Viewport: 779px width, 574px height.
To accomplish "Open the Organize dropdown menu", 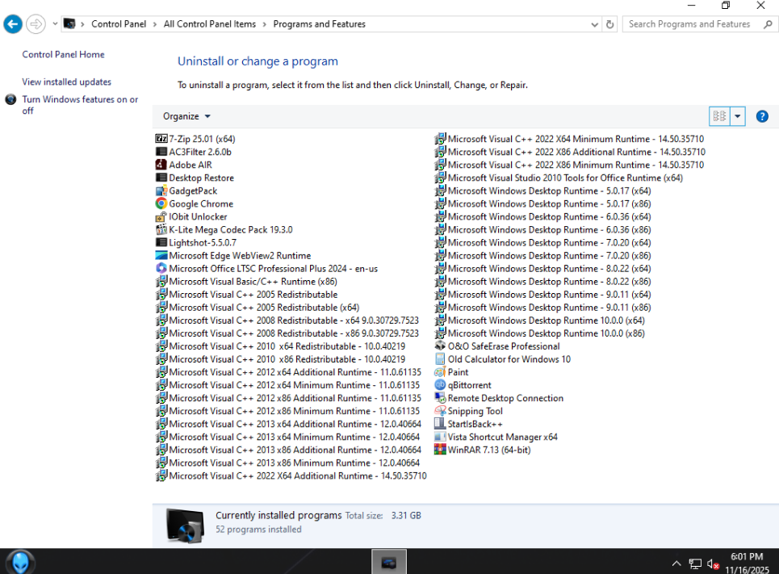I will click(186, 116).
